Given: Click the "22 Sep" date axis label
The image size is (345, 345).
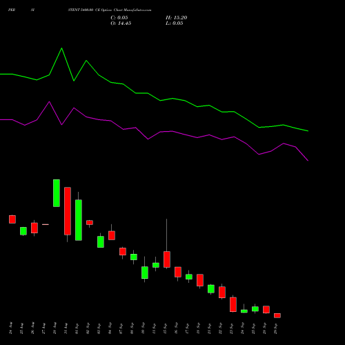Looking at the screenshot, I should pos(220,328).
